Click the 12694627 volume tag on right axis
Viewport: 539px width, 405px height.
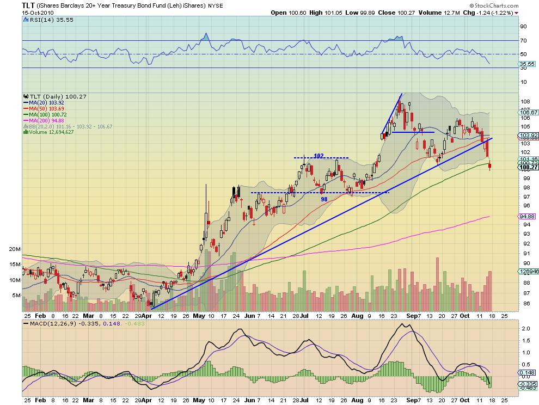[529, 271]
